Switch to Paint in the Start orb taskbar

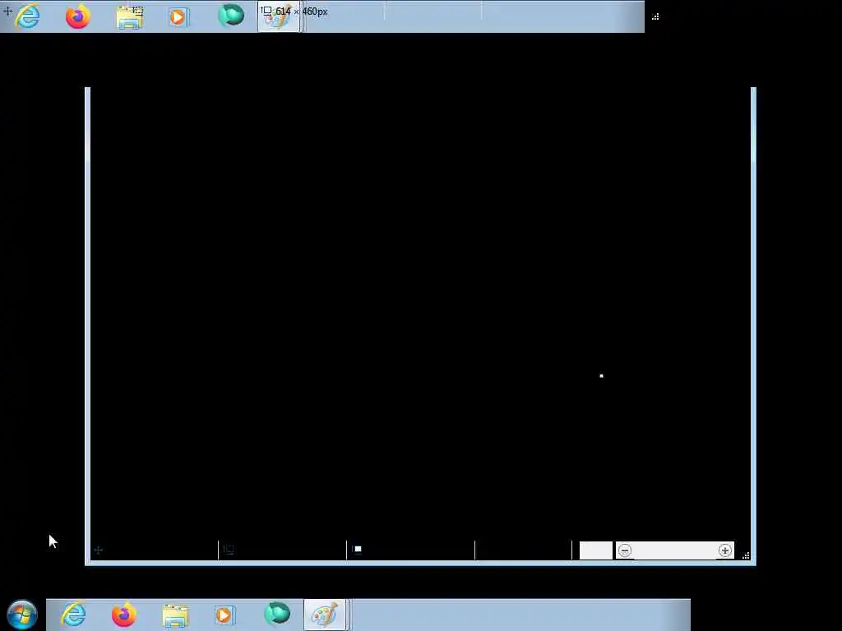point(324,615)
